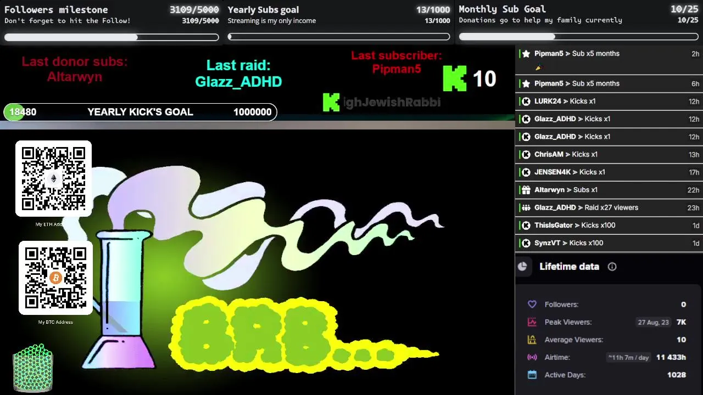This screenshot has height=395, width=703.
Task: Click the '27 Aug, 23' peak date badge
Action: coord(653,323)
